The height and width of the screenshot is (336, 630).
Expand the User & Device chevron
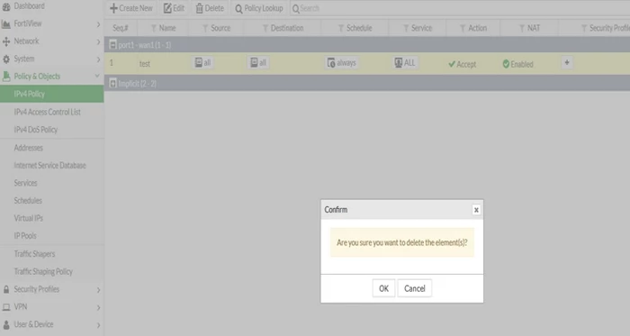[98, 325]
